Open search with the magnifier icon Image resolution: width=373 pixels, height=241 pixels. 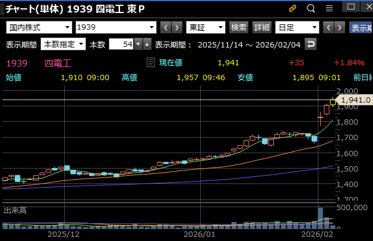(x=311, y=8)
